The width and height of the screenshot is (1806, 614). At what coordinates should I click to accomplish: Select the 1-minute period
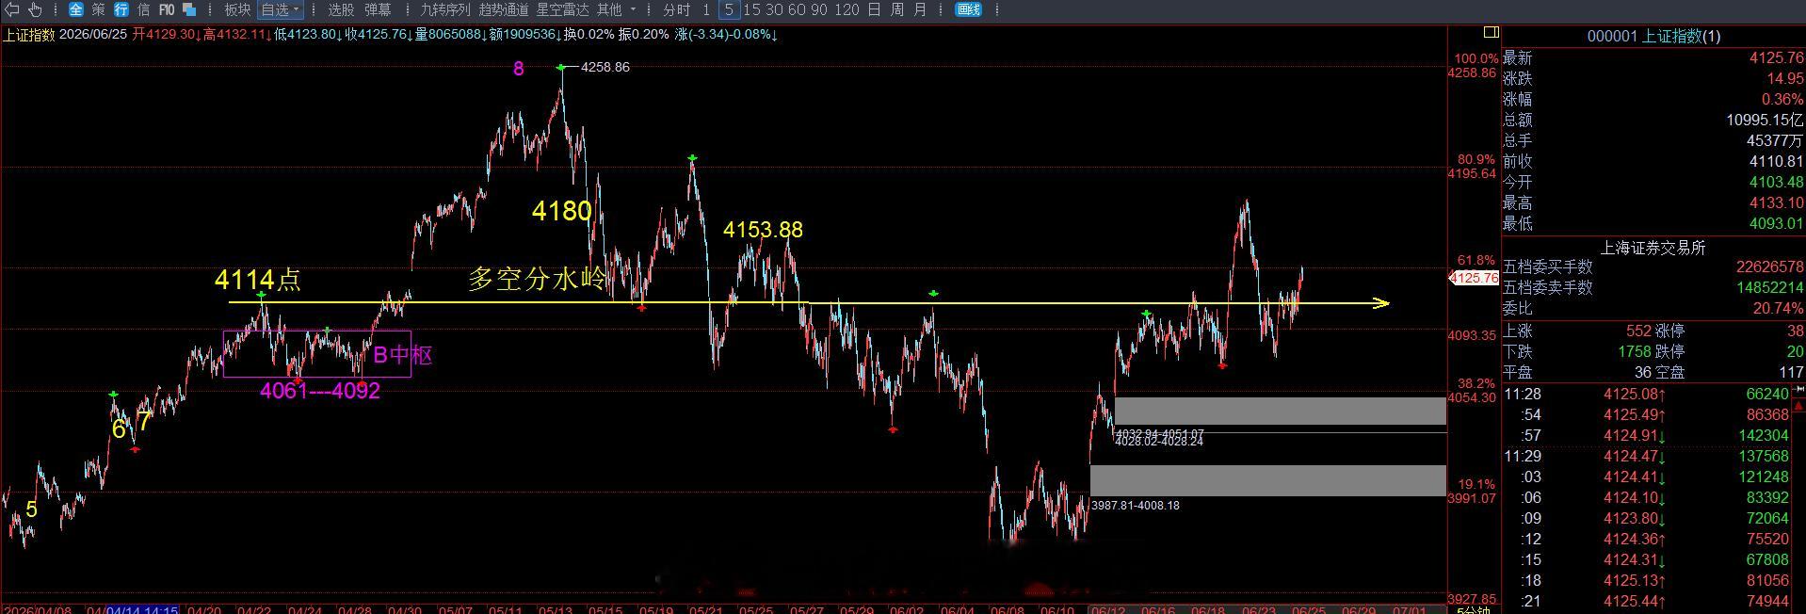click(x=707, y=9)
